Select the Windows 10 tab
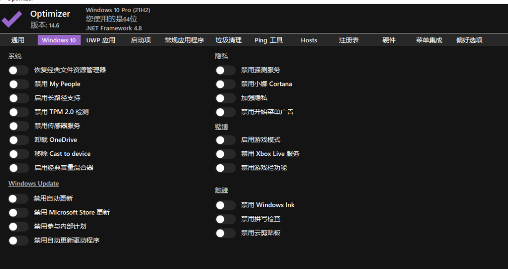This screenshot has height=269, width=508. click(x=59, y=40)
